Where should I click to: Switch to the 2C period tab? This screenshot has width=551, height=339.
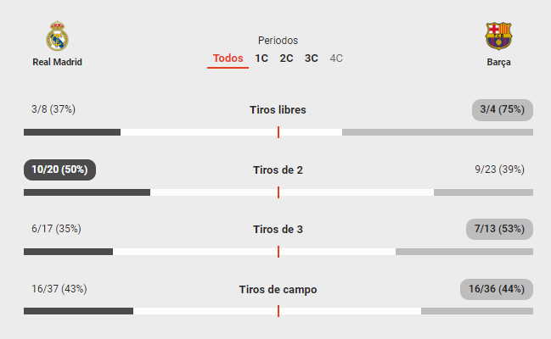(x=286, y=58)
